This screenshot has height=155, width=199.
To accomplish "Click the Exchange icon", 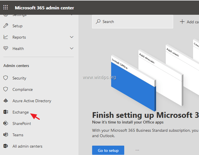I will pos(6,112).
